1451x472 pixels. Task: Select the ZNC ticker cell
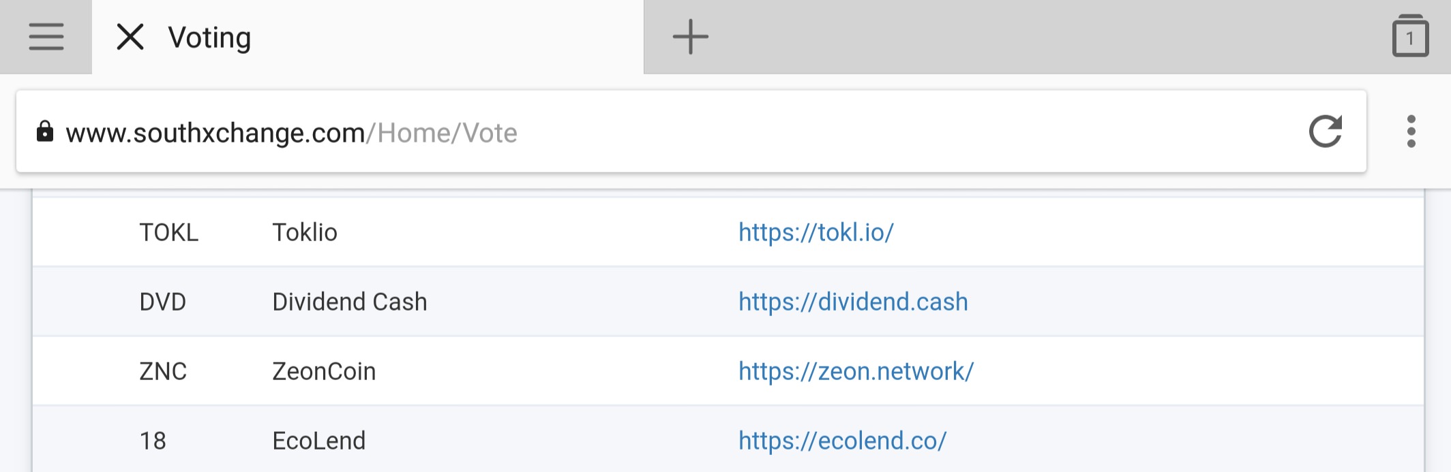tap(163, 371)
